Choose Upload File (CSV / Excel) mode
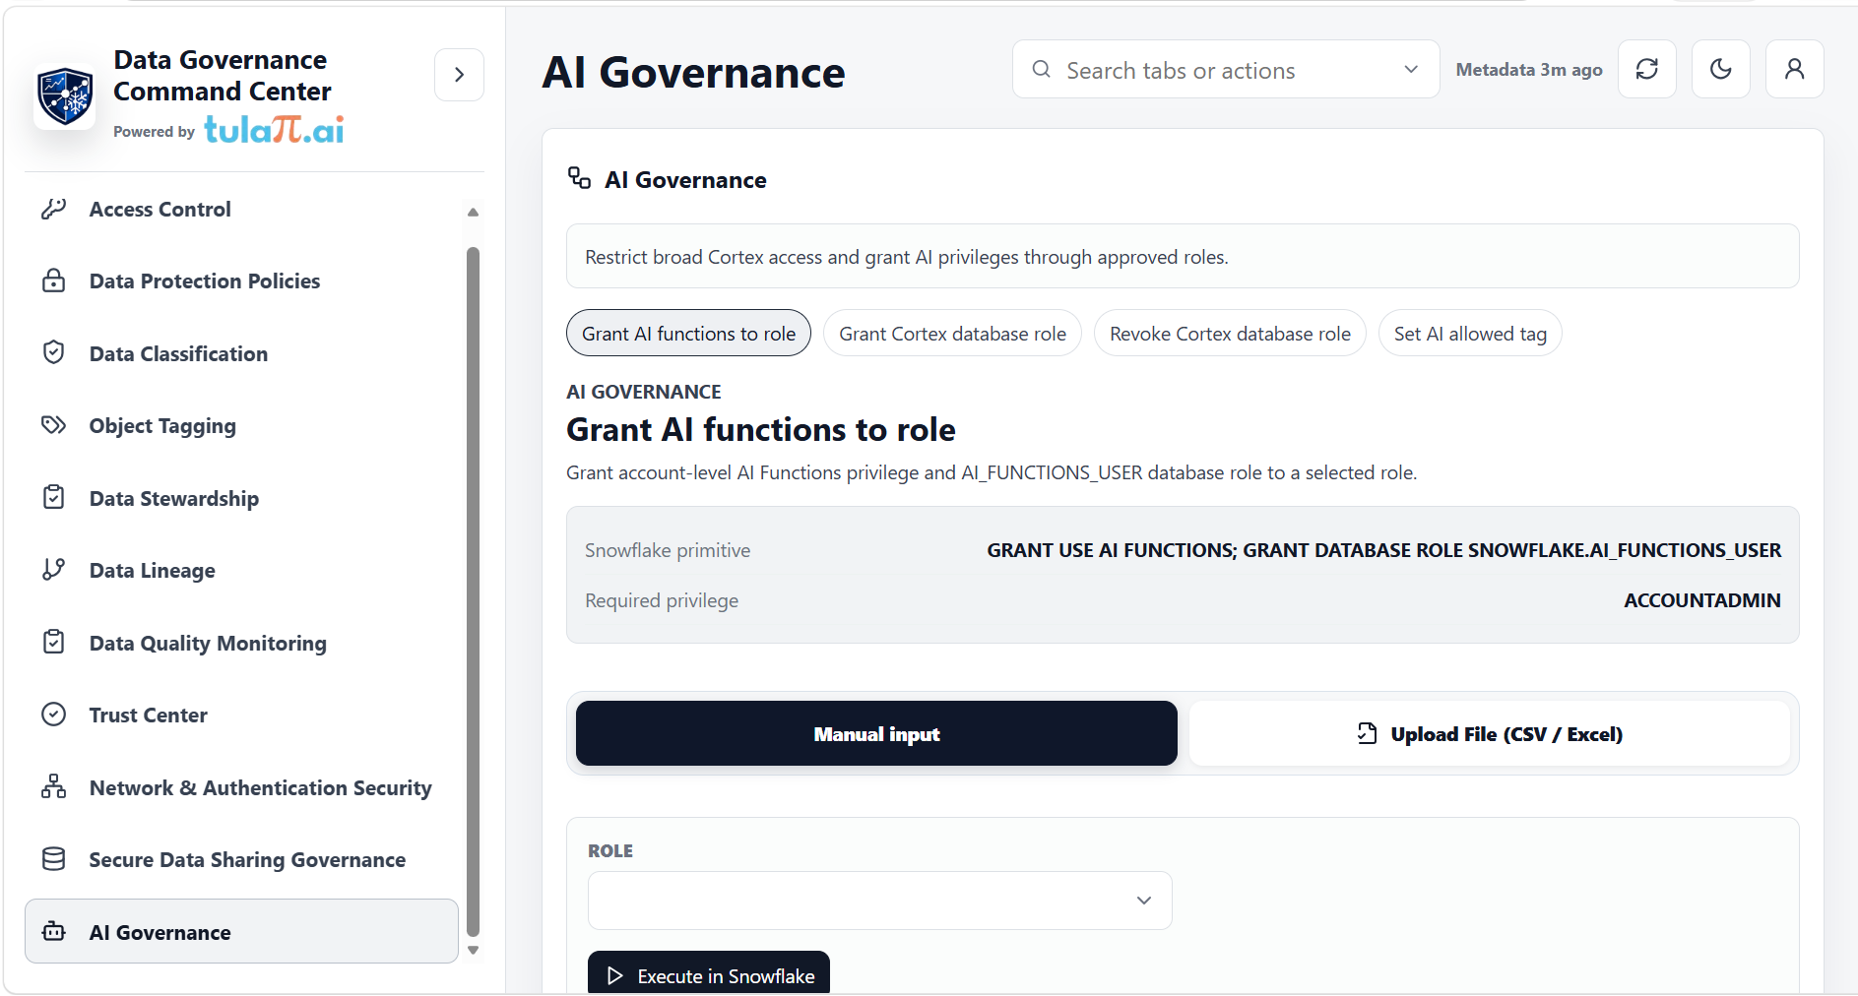This screenshot has width=1858, height=996. [1489, 733]
